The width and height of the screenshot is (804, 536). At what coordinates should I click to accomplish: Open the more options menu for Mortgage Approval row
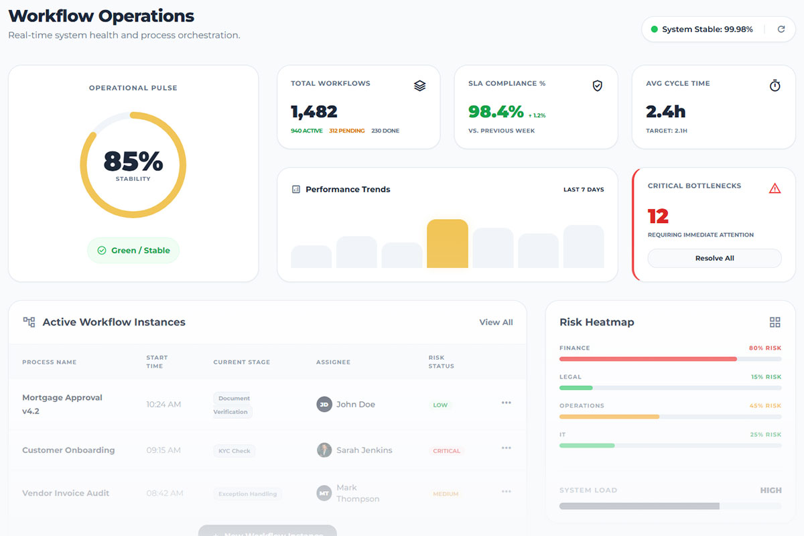point(507,403)
